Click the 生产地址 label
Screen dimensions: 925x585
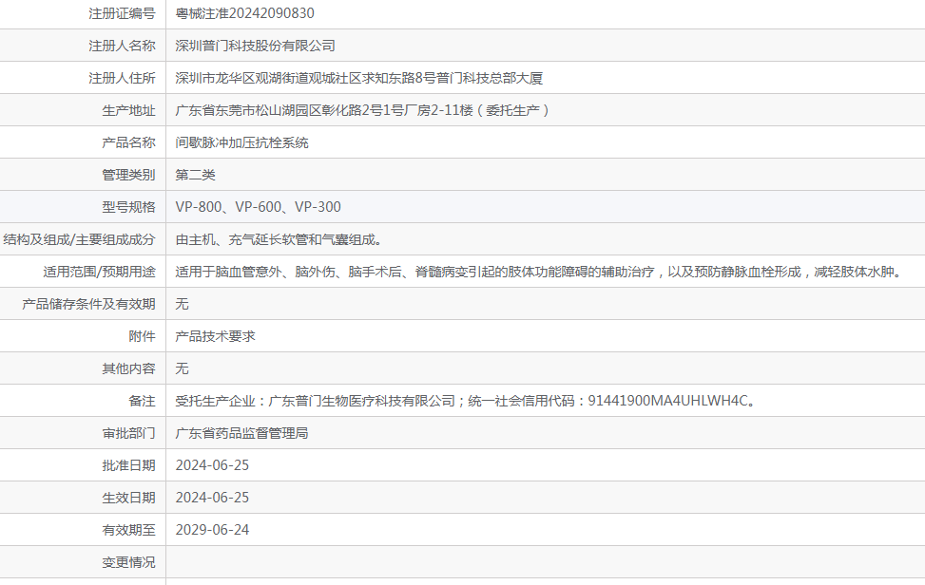(x=128, y=110)
